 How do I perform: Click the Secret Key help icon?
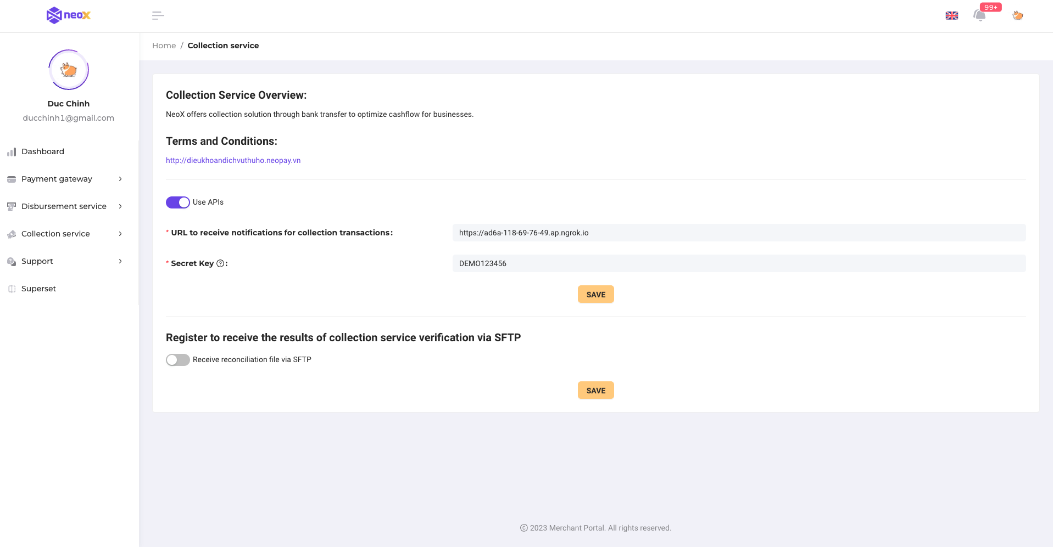(x=220, y=263)
